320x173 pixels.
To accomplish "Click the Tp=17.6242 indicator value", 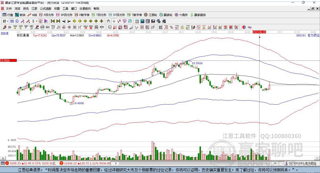I will (40, 35).
